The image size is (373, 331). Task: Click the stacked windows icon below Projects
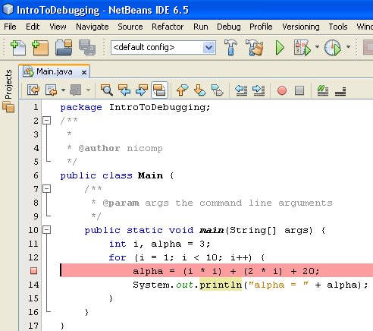8,107
